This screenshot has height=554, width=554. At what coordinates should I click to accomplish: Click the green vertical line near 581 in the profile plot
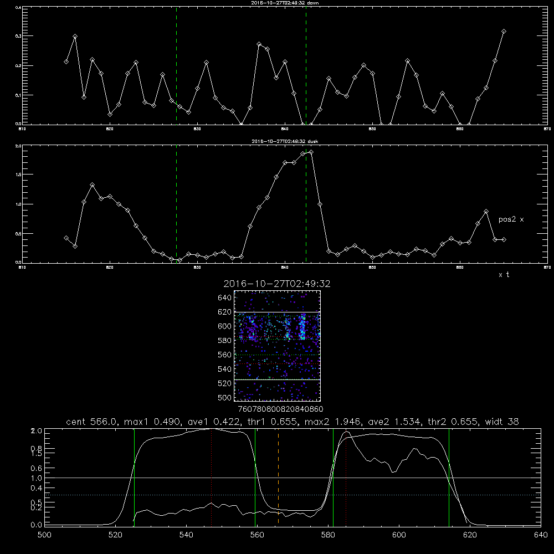[x=333, y=477]
